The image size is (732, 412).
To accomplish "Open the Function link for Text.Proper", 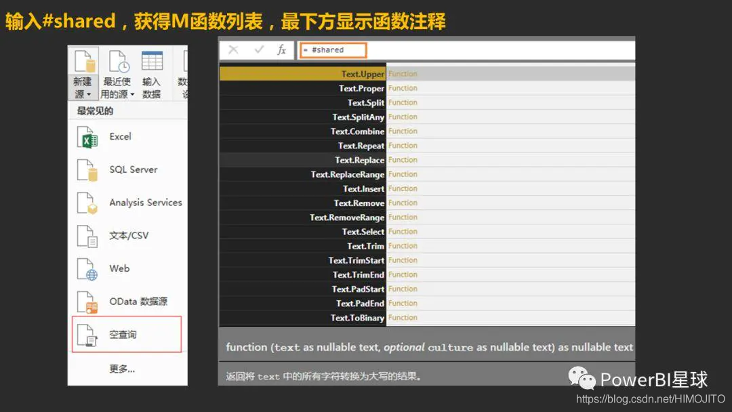I will [x=403, y=88].
